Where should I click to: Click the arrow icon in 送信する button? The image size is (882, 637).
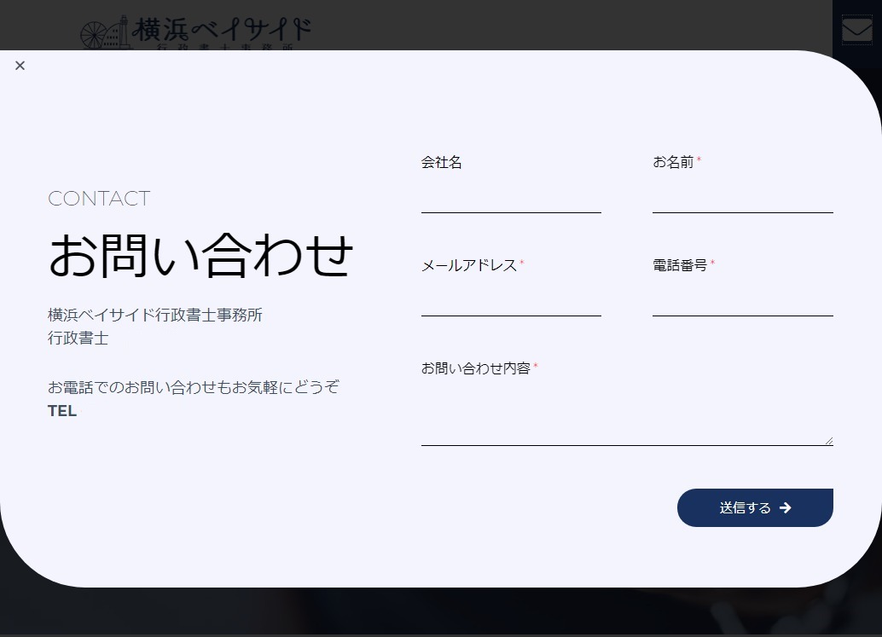786,508
